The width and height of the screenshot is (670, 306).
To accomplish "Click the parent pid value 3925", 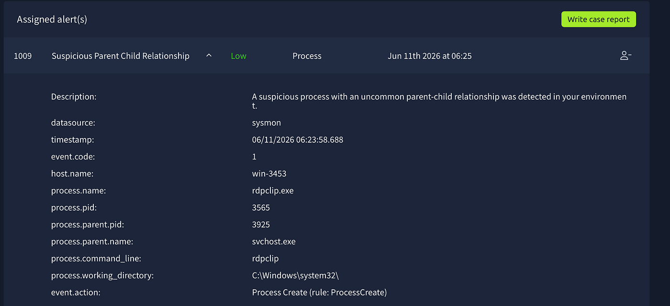I will [261, 225].
